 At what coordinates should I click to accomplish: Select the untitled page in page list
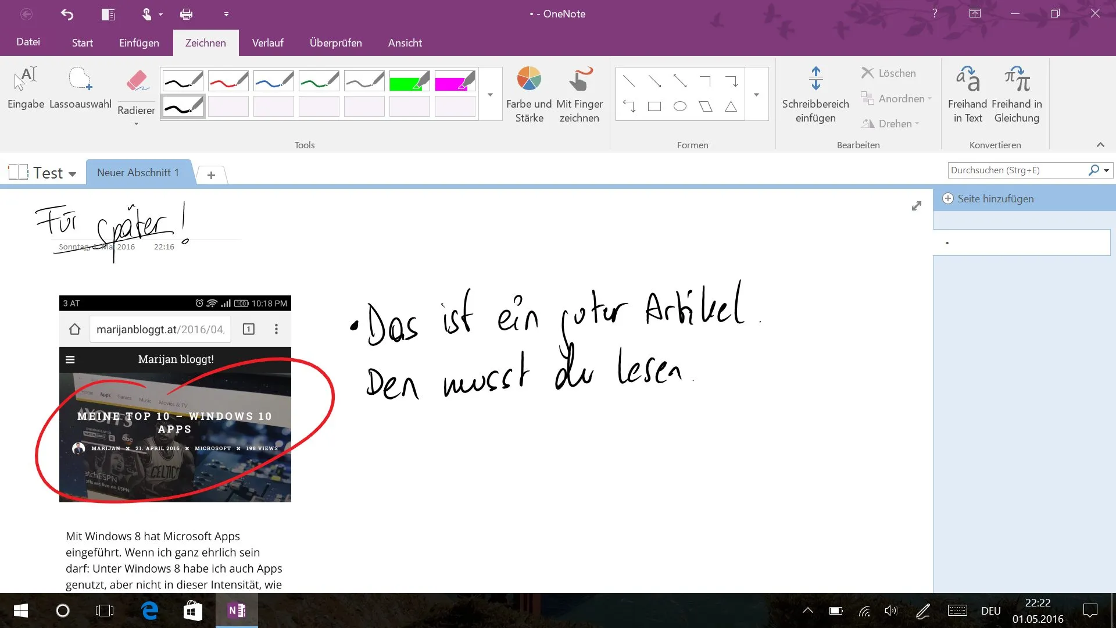pos(1021,242)
